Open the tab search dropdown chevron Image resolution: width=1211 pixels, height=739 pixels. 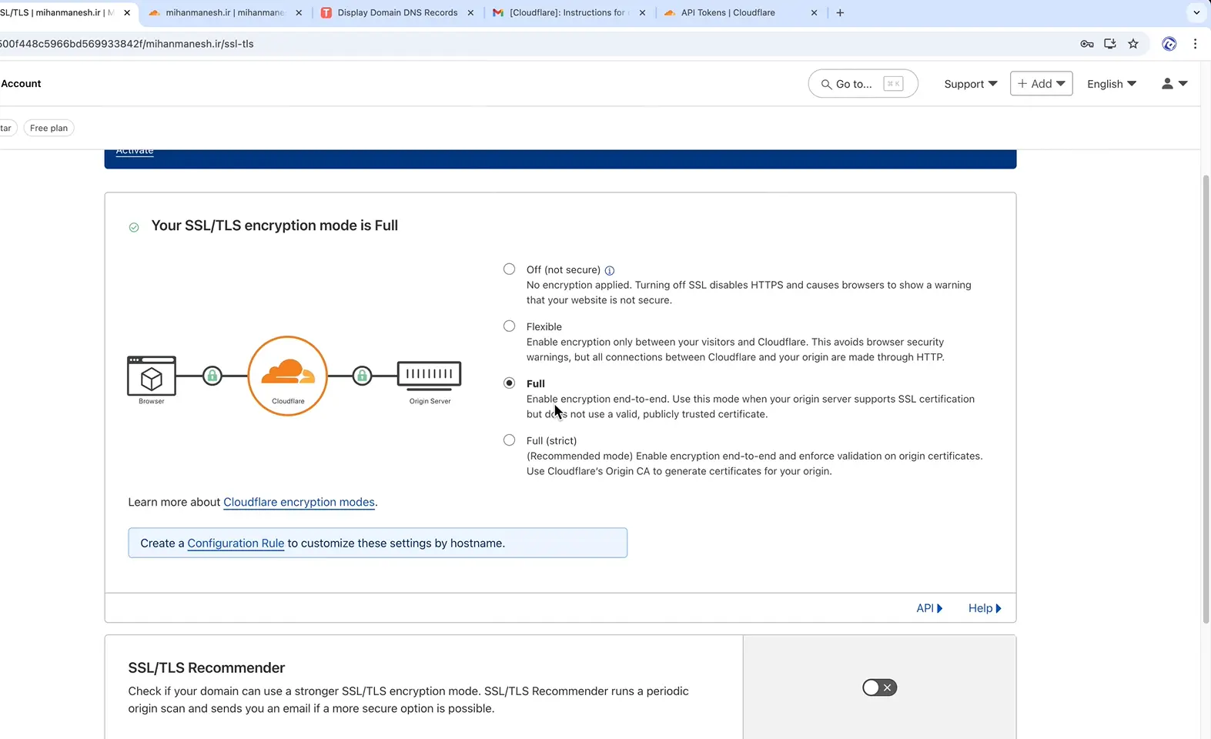tap(1196, 12)
